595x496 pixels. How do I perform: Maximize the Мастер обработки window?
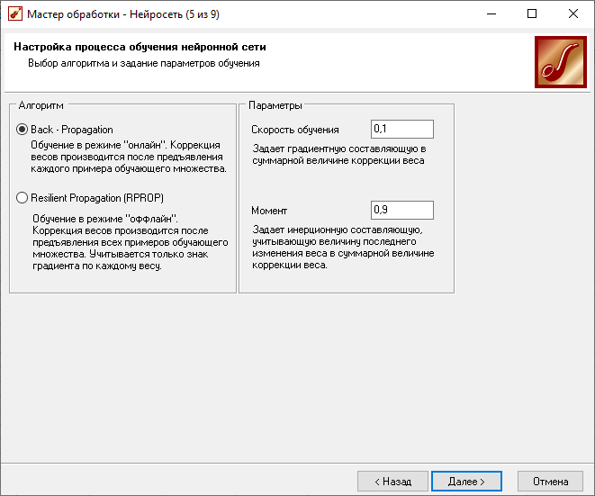click(x=532, y=14)
